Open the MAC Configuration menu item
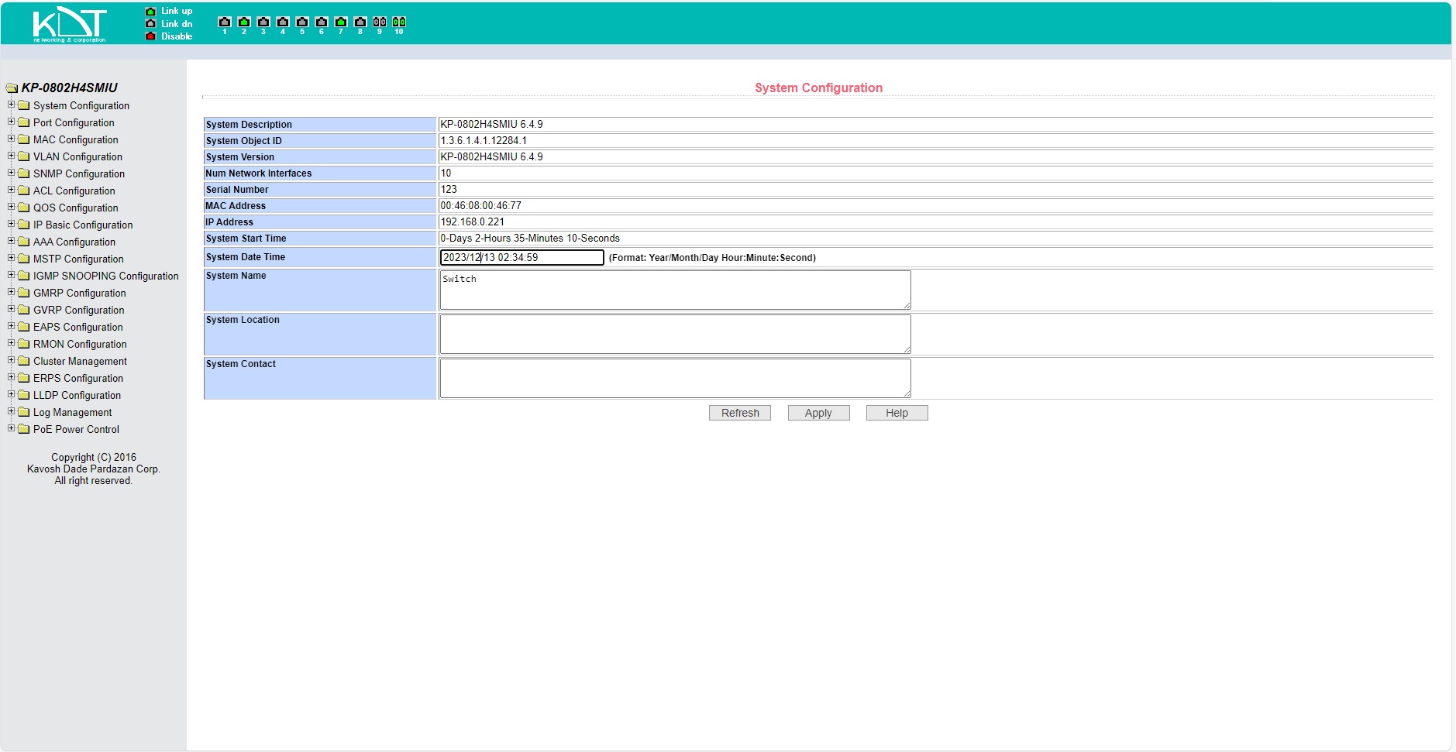 coord(75,139)
